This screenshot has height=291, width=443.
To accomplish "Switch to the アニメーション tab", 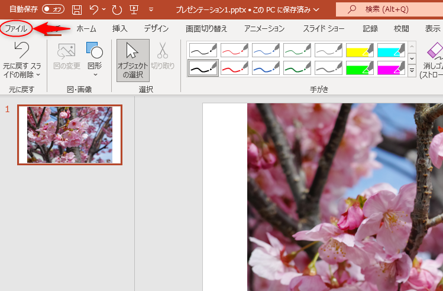I will (264, 28).
